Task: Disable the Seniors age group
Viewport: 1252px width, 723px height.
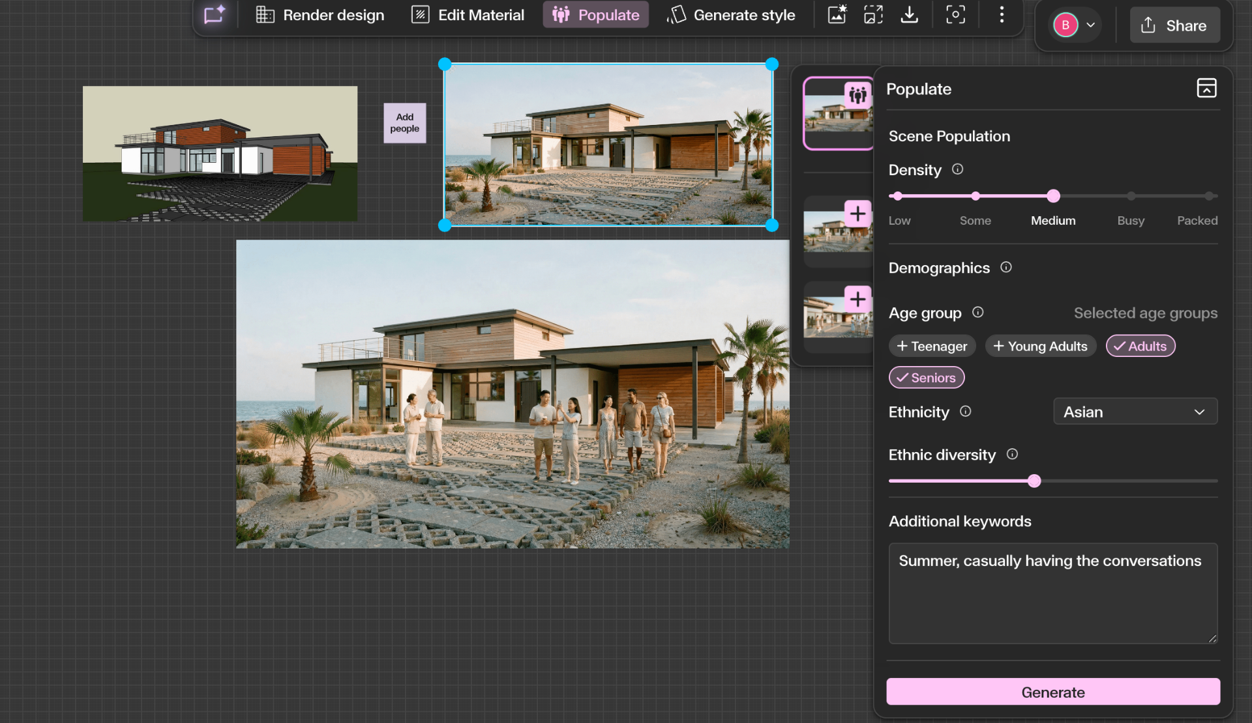Action: pyautogui.click(x=926, y=377)
